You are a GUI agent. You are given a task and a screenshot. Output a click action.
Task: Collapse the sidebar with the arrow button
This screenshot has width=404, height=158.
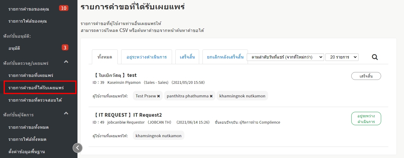point(77,148)
